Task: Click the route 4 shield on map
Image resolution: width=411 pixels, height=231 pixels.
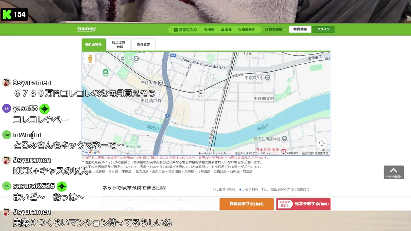Action: tap(167, 116)
